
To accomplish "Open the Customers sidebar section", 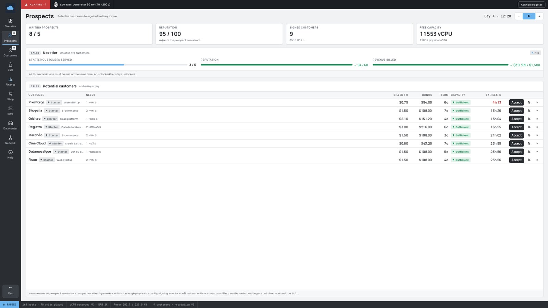I will 10,52.
